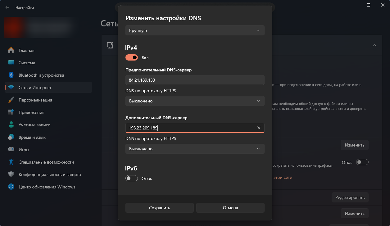Open Персонализация via the paintbrush icon
Image resolution: width=390 pixels, height=226 pixels.
(11, 100)
